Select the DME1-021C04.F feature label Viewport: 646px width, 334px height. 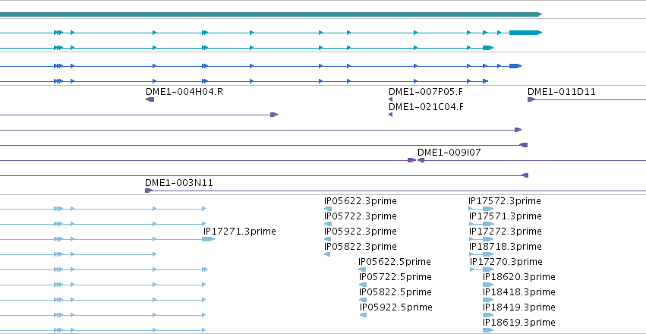click(x=426, y=107)
